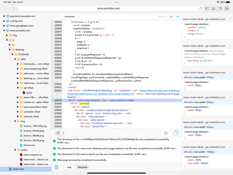Select the favicon.ico file
Image resolution: width=233 pixels, height=175 pixels.
28,145
